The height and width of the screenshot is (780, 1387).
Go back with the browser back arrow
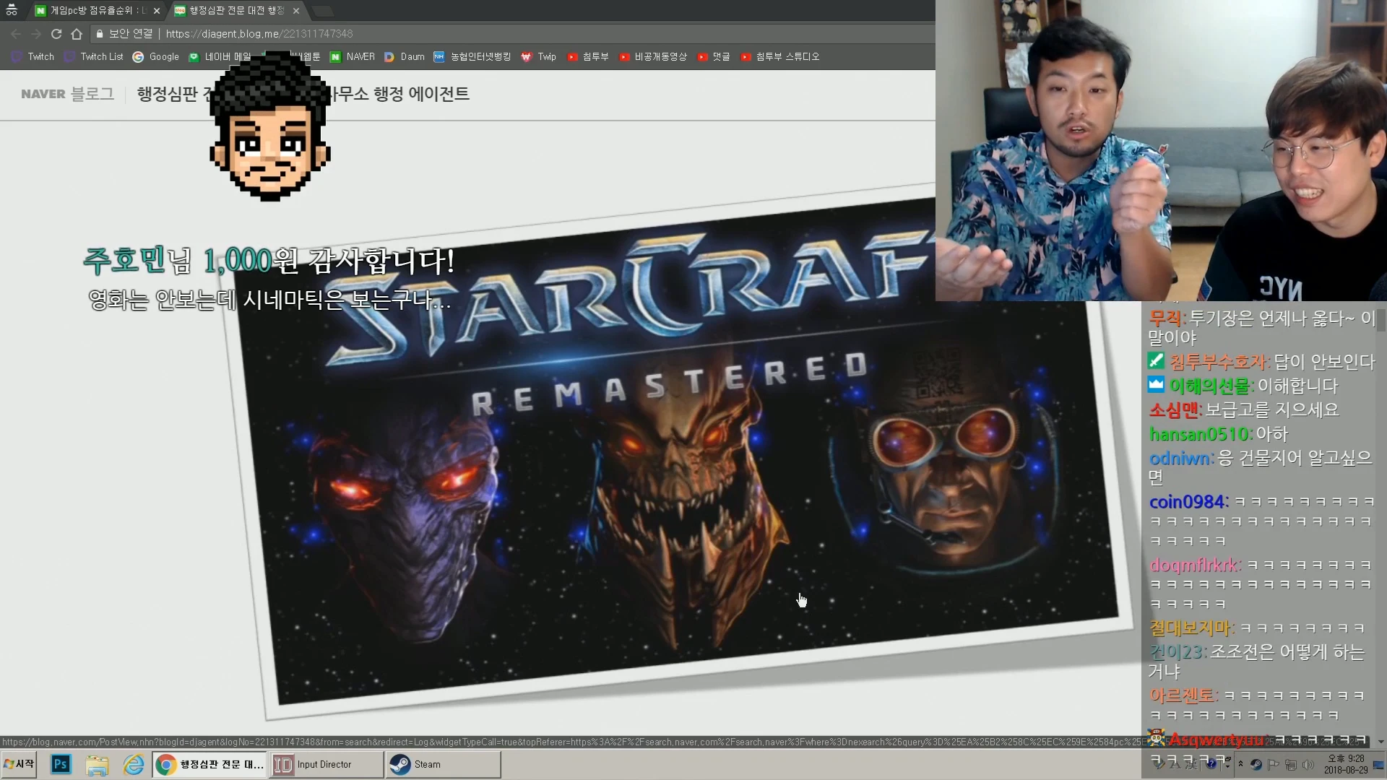(x=16, y=34)
